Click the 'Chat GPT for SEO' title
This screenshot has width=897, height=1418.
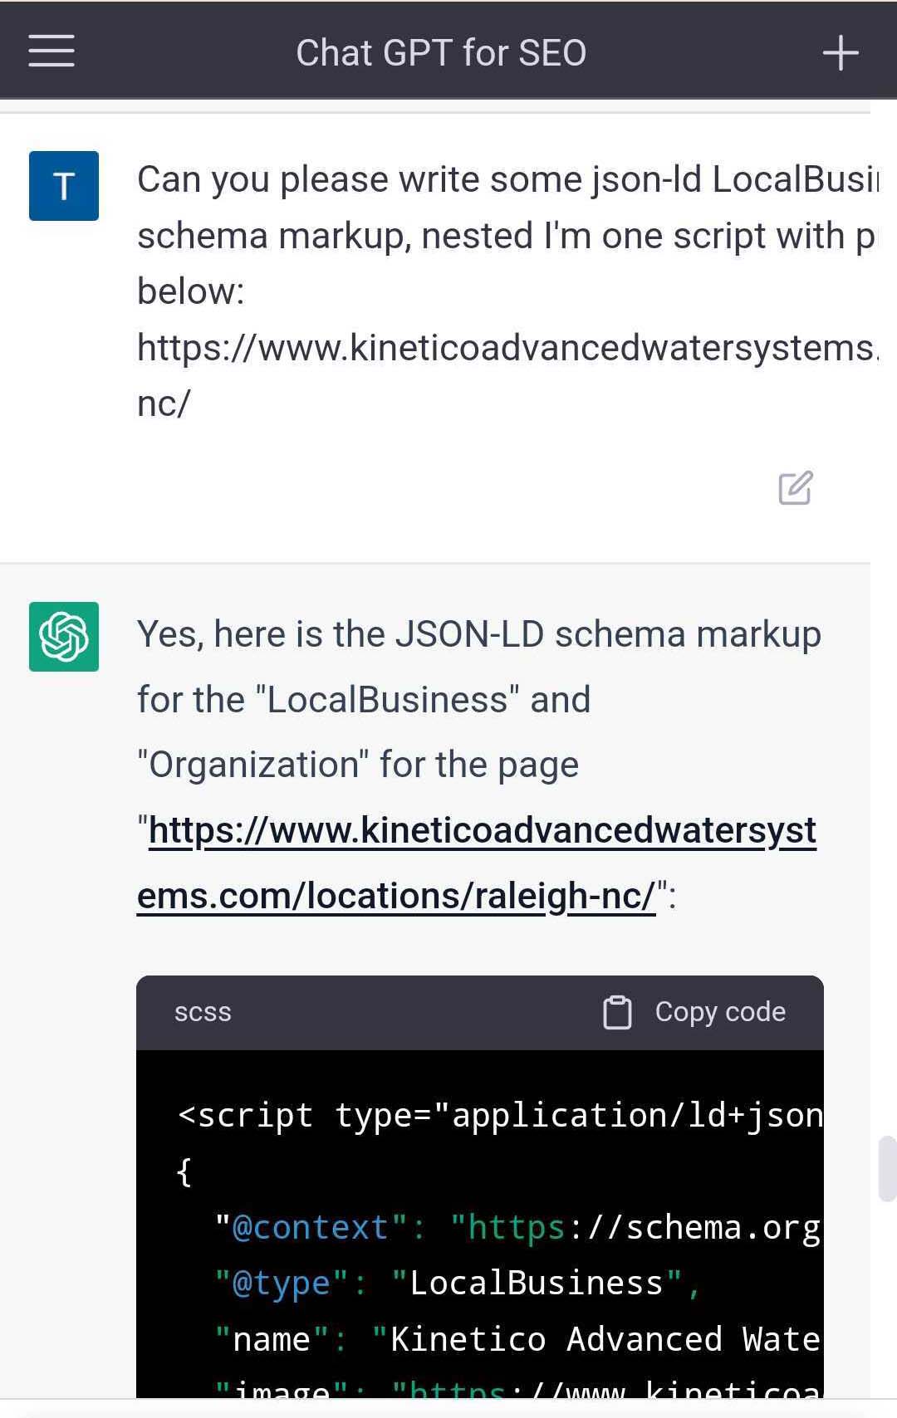click(x=441, y=52)
